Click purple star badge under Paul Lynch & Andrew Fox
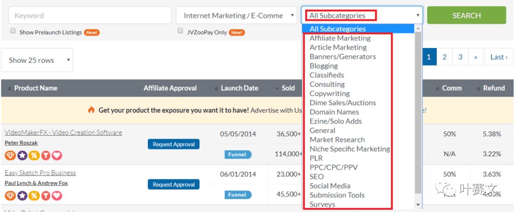Image resolution: width=514 pixels, height=212 pixels. coord(22,196)
